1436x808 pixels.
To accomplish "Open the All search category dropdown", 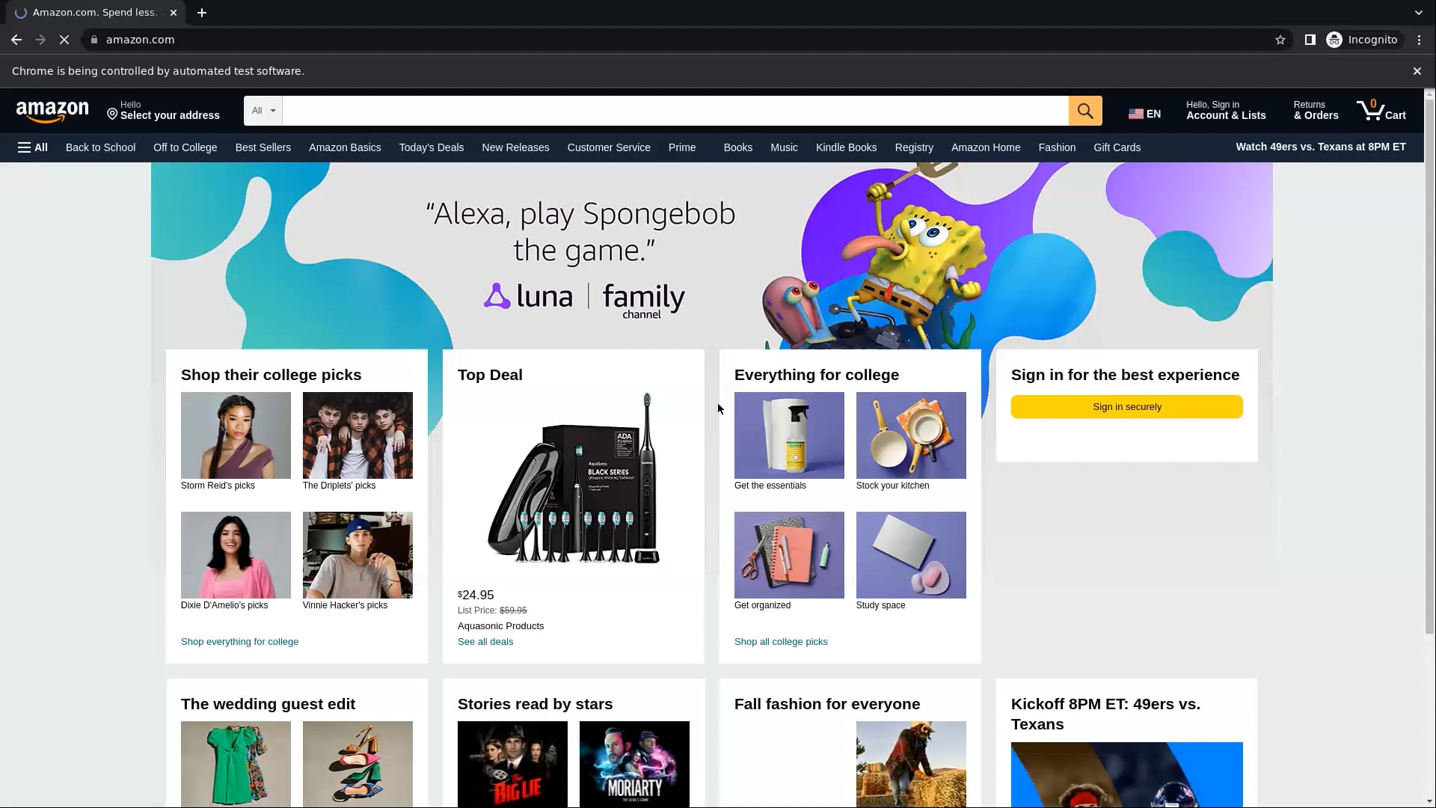I will click(263, 111).
